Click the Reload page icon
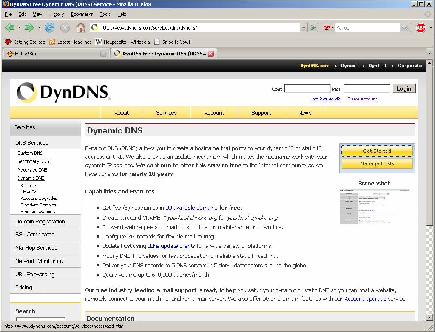The height and width of the screenshot is (332, 435). (50, 28)
